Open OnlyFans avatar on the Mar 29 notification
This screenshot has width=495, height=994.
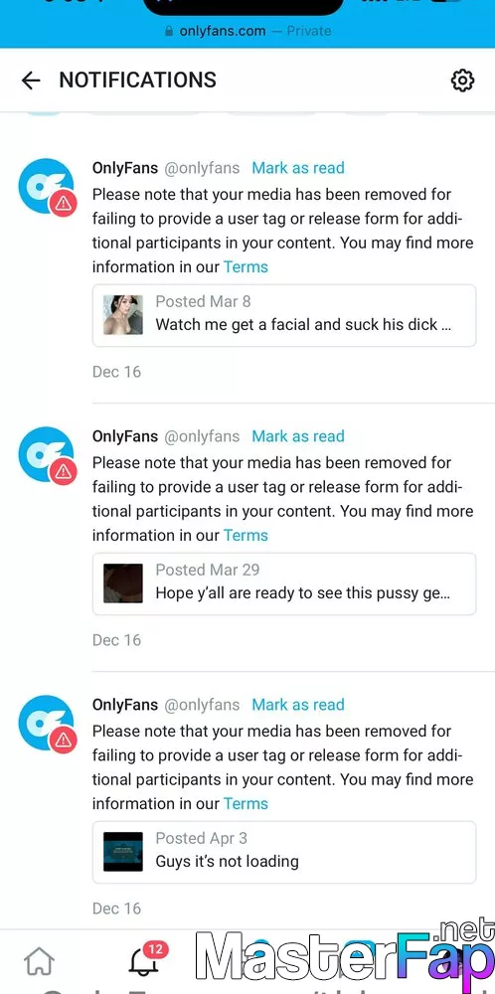click(x=47, y=455)
